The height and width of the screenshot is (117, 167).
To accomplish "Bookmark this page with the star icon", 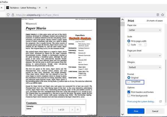I will point(163,15).
